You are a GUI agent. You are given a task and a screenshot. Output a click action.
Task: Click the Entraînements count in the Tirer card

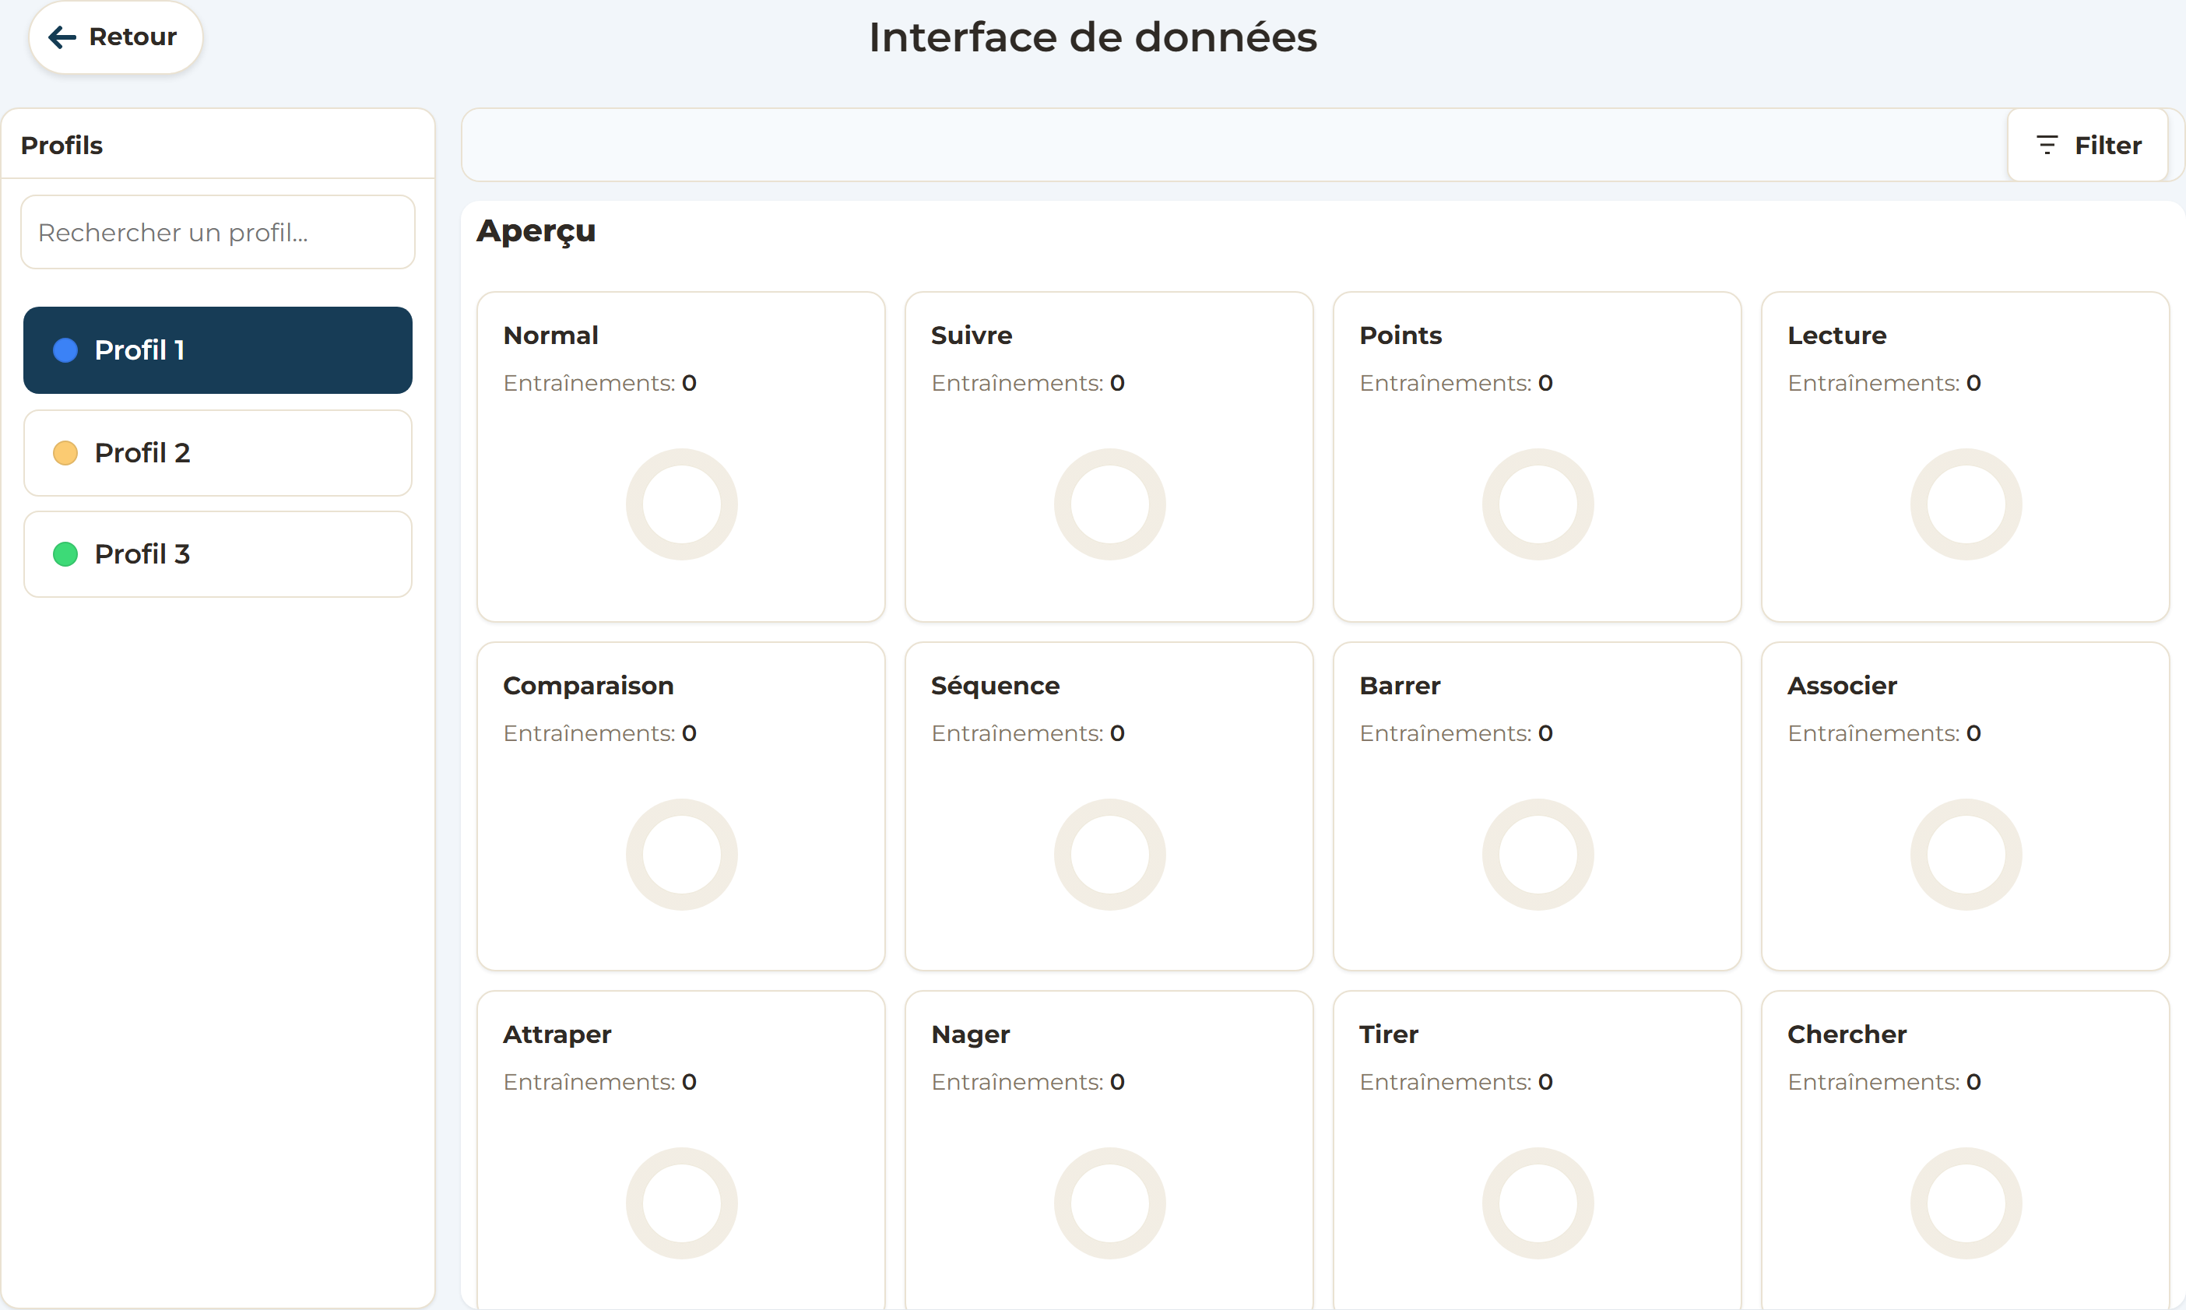coord(1457,1082)
